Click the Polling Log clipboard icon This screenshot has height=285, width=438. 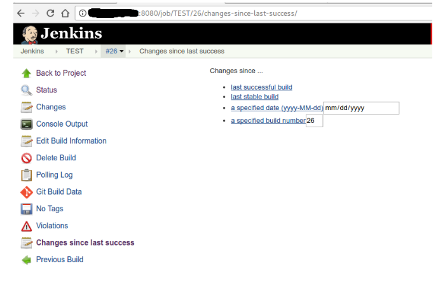26,175
